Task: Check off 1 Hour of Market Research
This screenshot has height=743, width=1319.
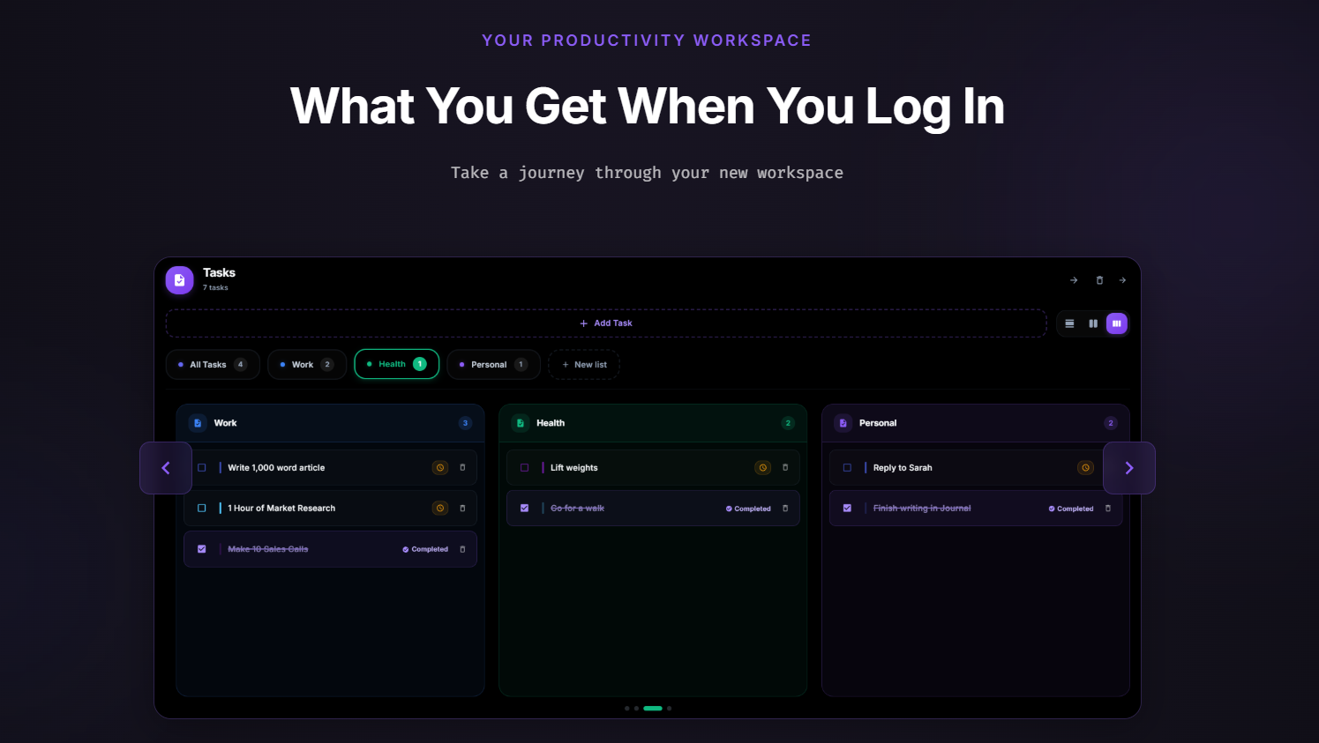Action: [x=202, y=509]
